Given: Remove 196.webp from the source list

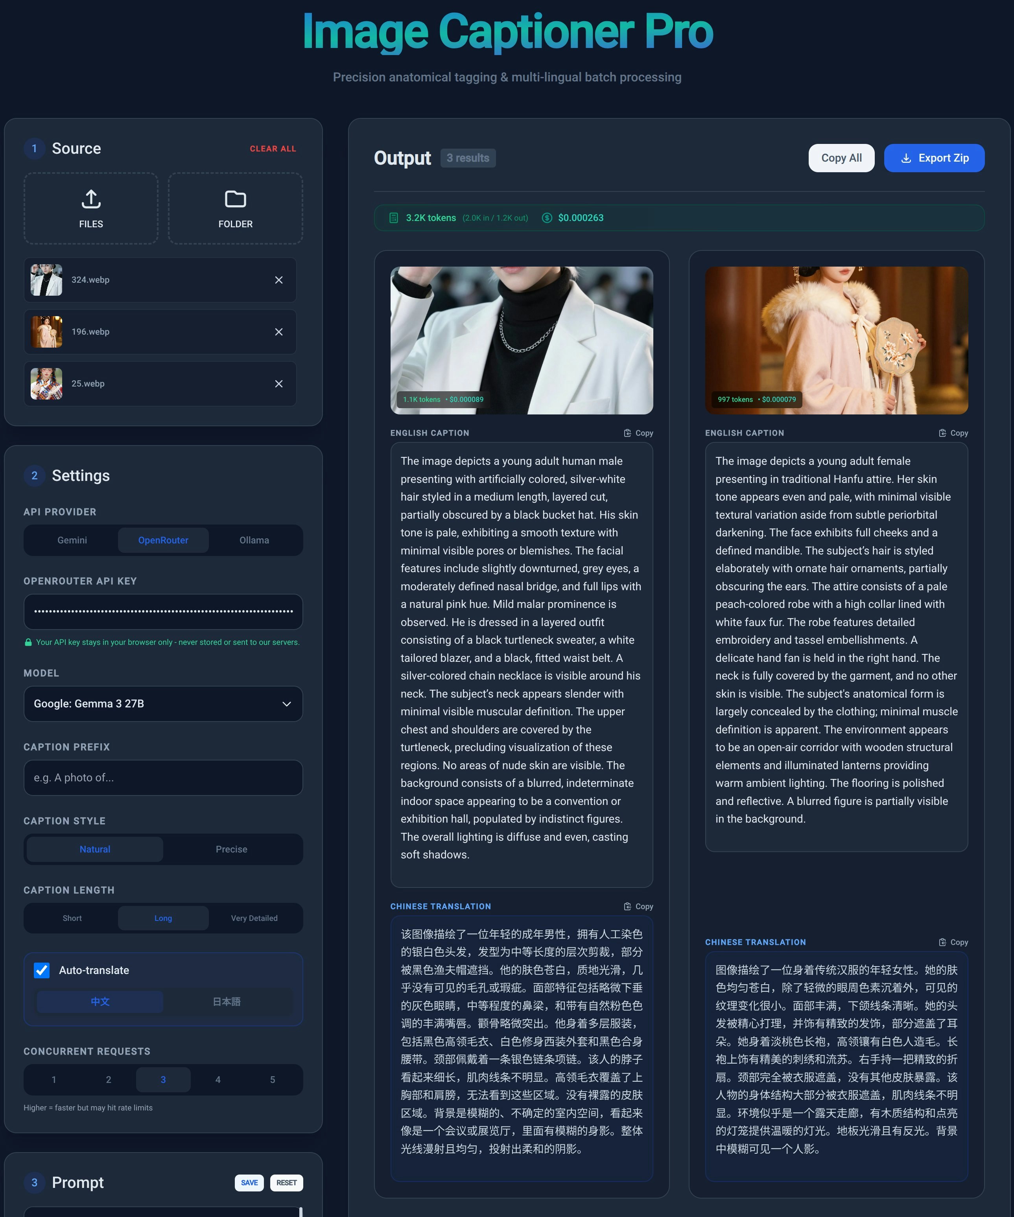Looking at the screenshot, I should [279, 331].
